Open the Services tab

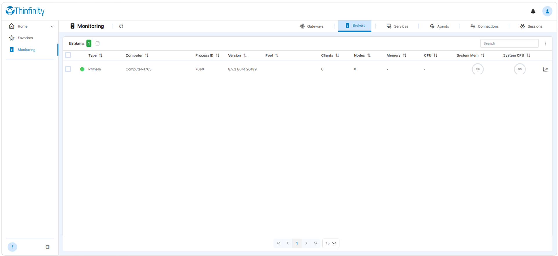(397, 26)
